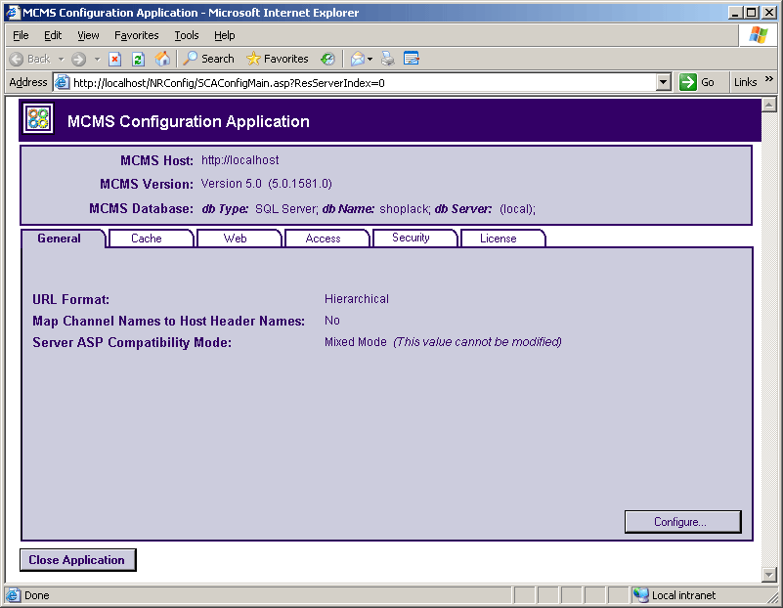Screen dimensions: 783x608
Task: Switch to the Cache tab
Action: pyautogui.click(x=151, y=239)
